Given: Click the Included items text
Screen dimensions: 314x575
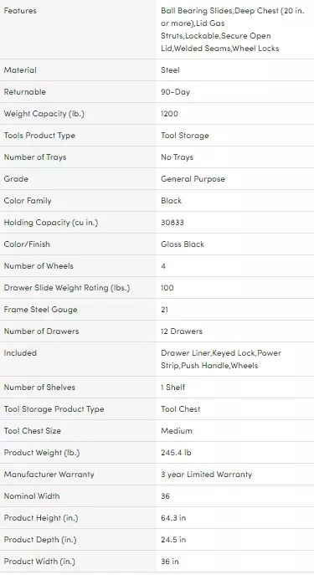Looking at the screenshot, I should pos(221,359).
